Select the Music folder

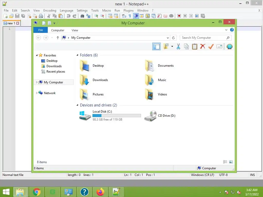156,80
